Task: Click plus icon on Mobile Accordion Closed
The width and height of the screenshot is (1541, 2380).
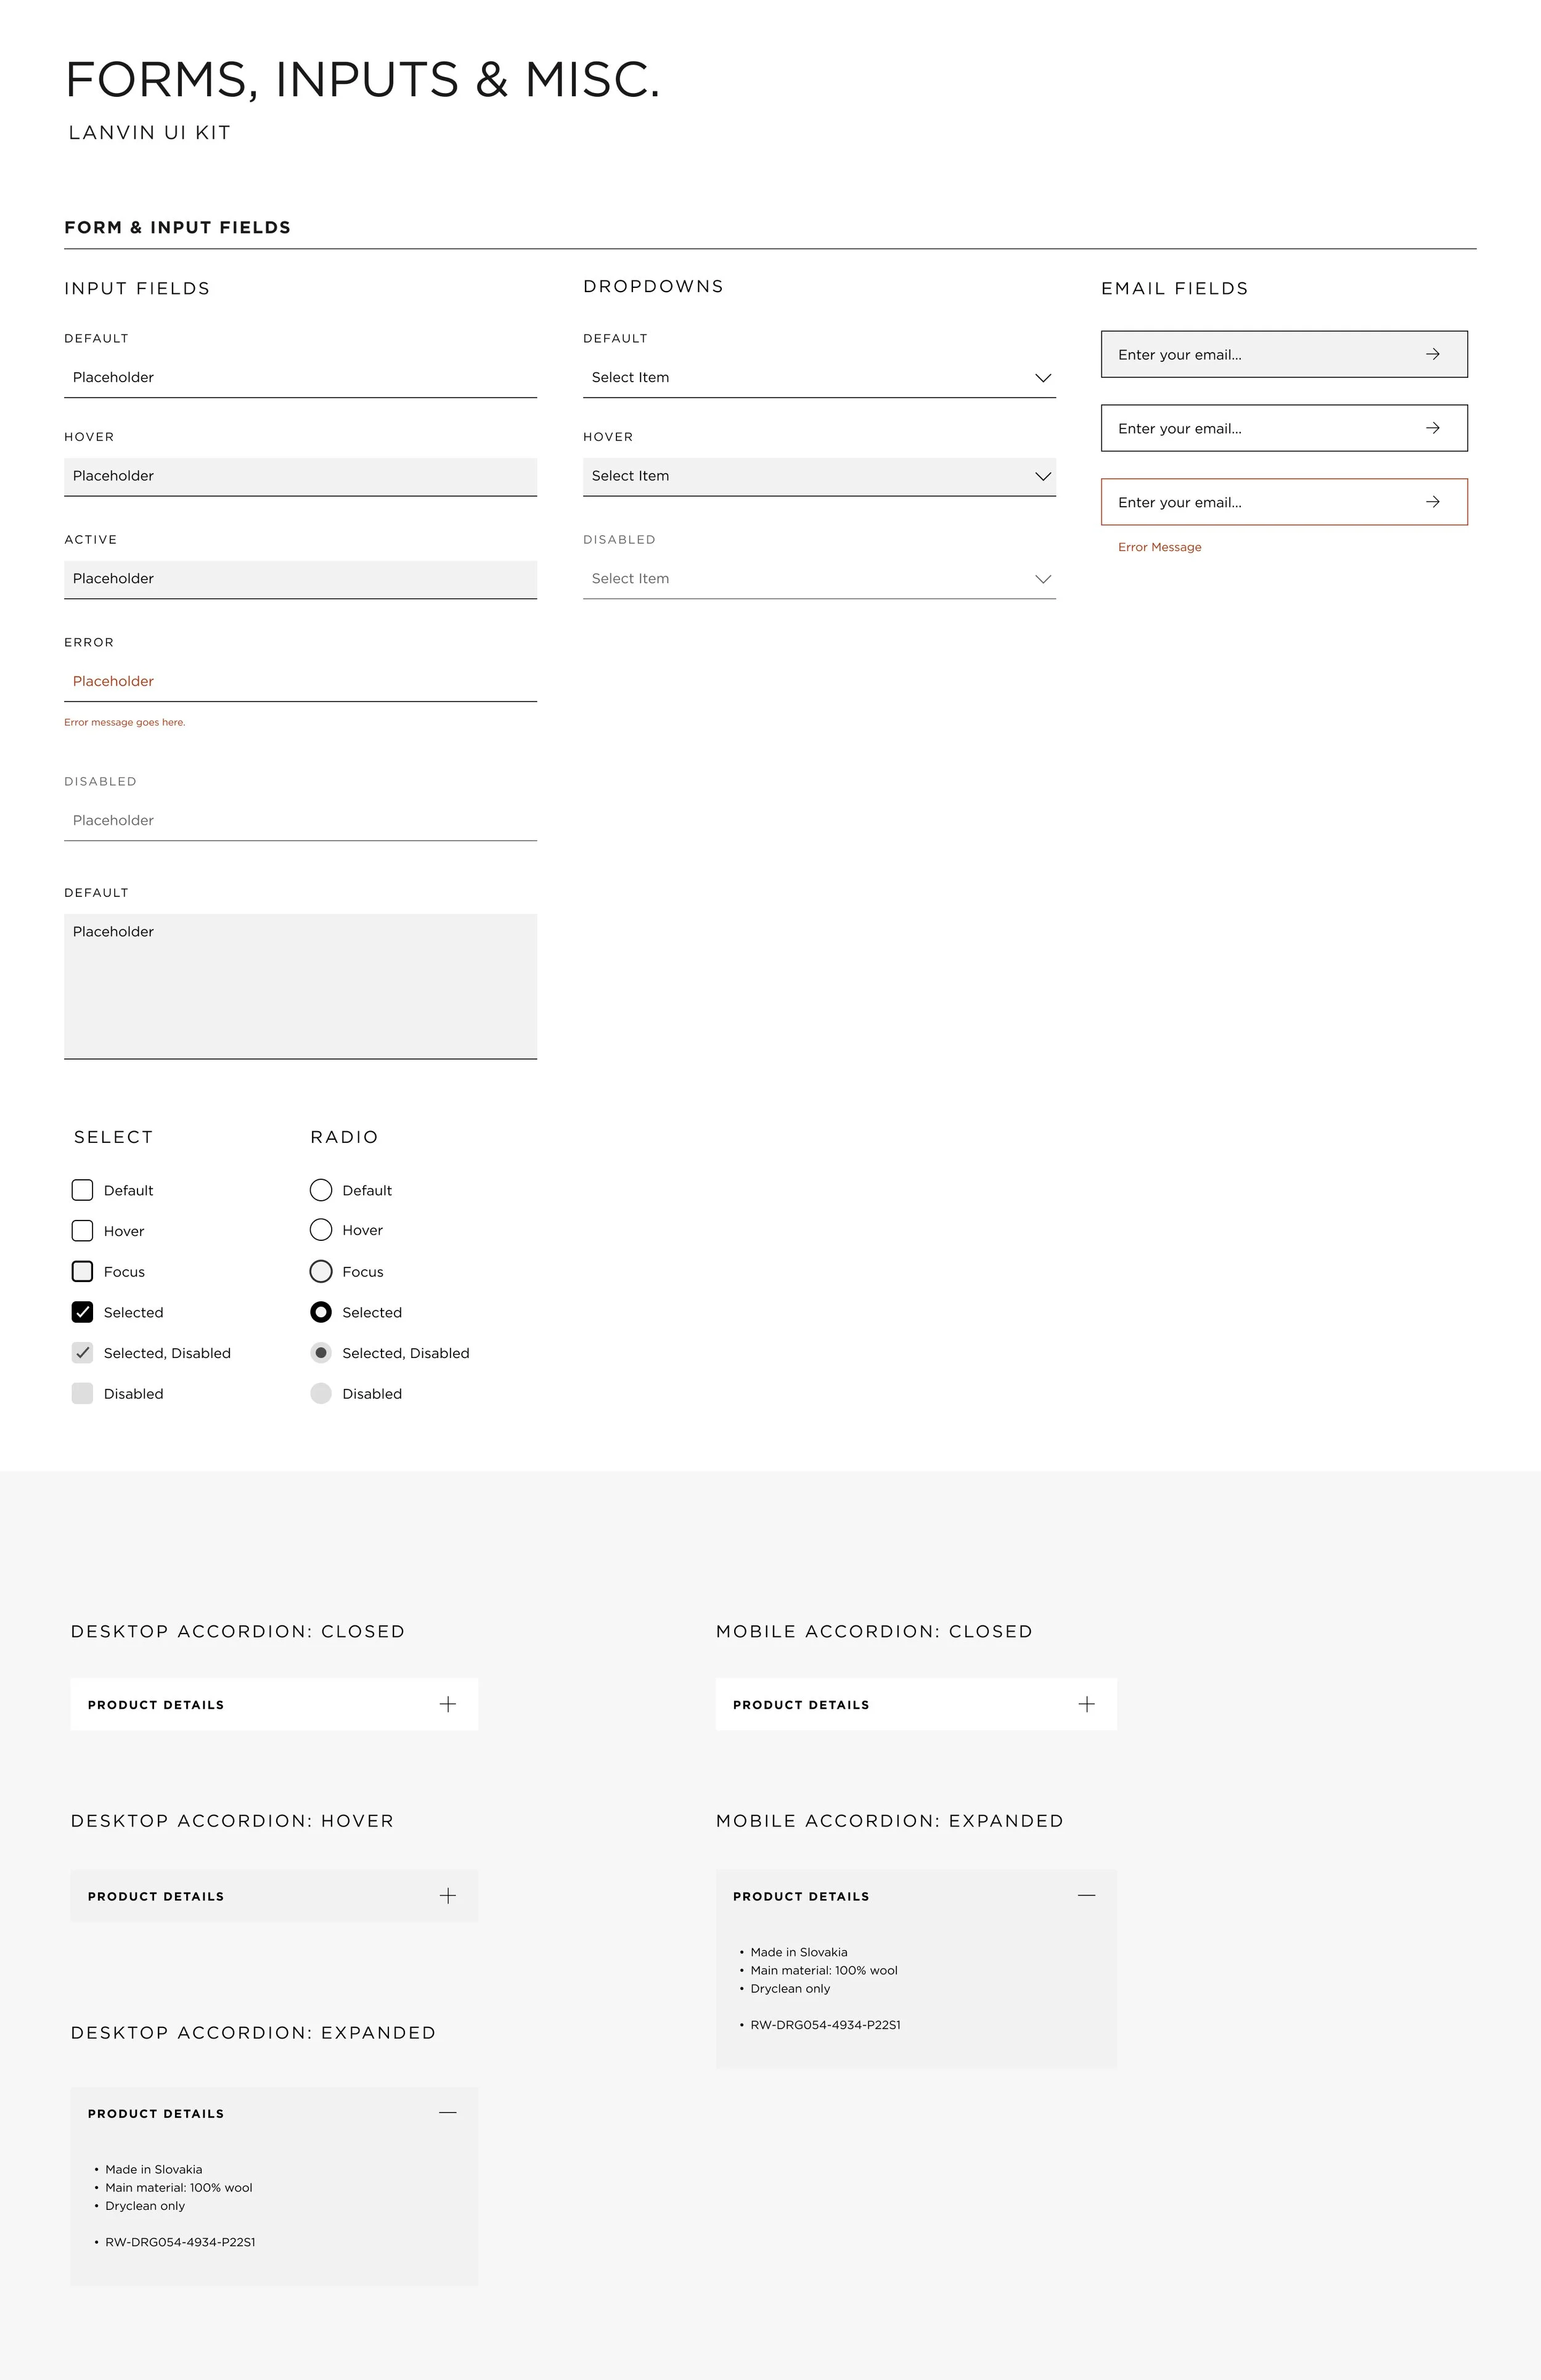Action: coord(1086,1704)
